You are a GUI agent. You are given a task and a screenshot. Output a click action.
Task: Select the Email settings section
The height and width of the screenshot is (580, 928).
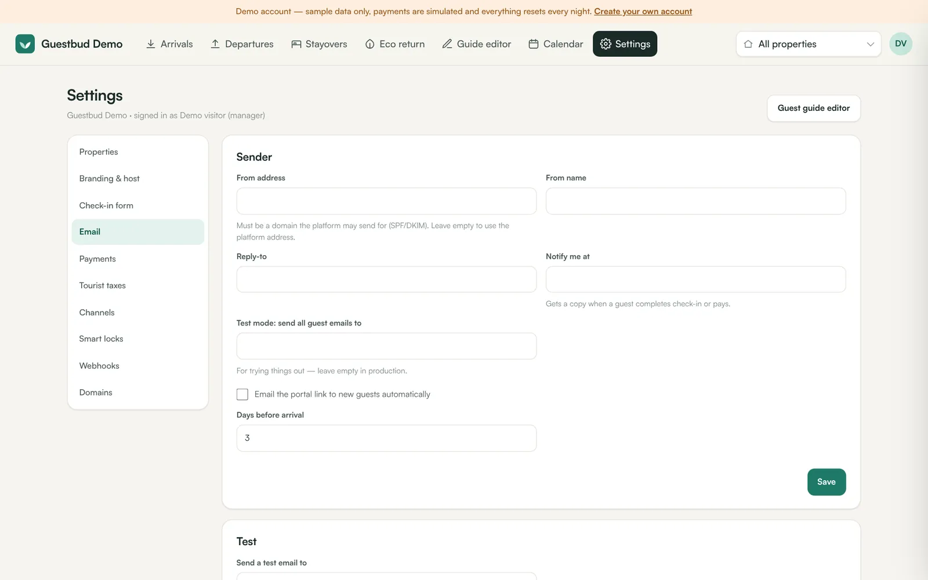point(138,232)
